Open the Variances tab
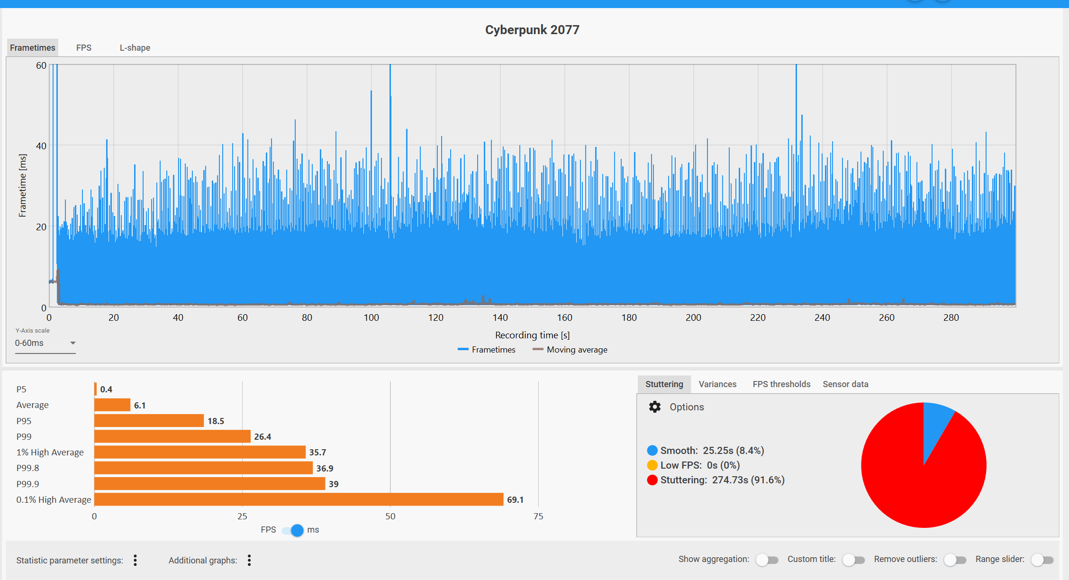The width and height of the screenshot is (1069, 580). pos(717,384)
